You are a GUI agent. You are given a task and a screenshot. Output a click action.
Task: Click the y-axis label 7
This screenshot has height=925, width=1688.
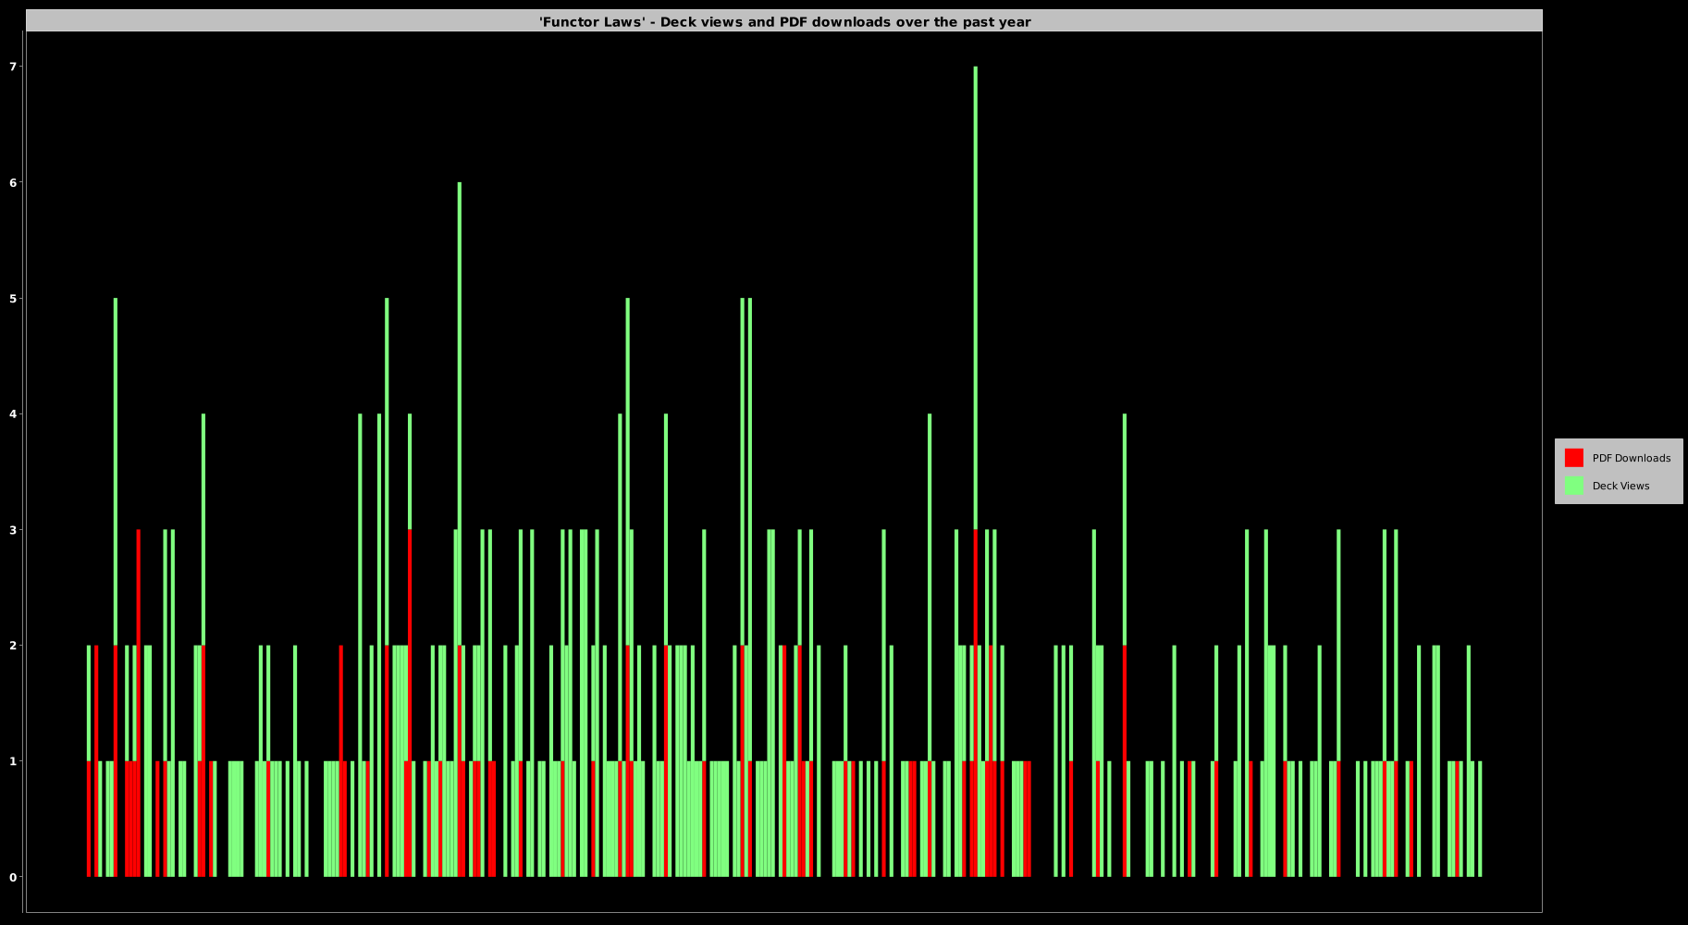[x=13, y=67]
